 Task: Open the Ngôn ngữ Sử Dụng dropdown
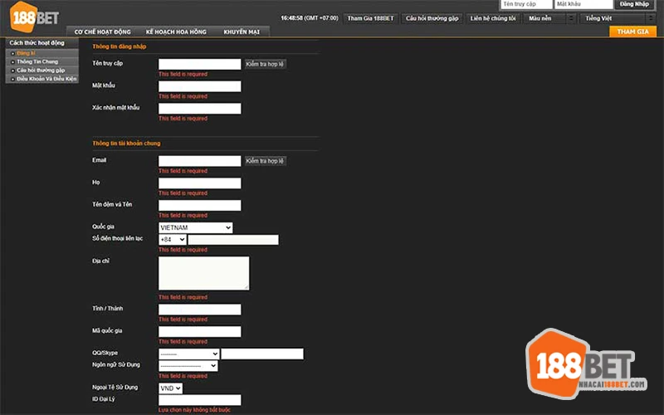(188, 366)
